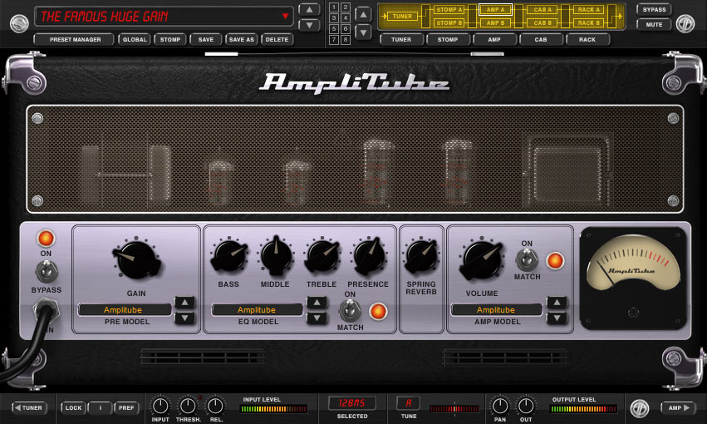Select Cab B block in signal chain
707x424 pixels.
click(543, 23)
